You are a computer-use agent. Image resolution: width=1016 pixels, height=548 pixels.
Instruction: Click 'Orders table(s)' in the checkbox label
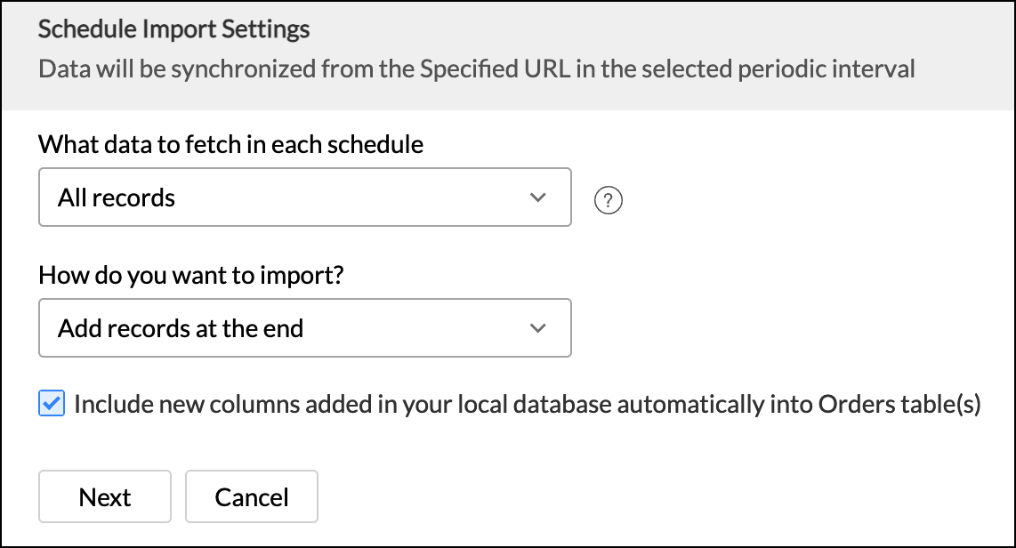pos(900,404)
